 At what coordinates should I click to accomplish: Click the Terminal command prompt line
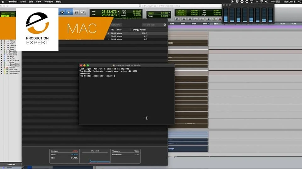97,76
